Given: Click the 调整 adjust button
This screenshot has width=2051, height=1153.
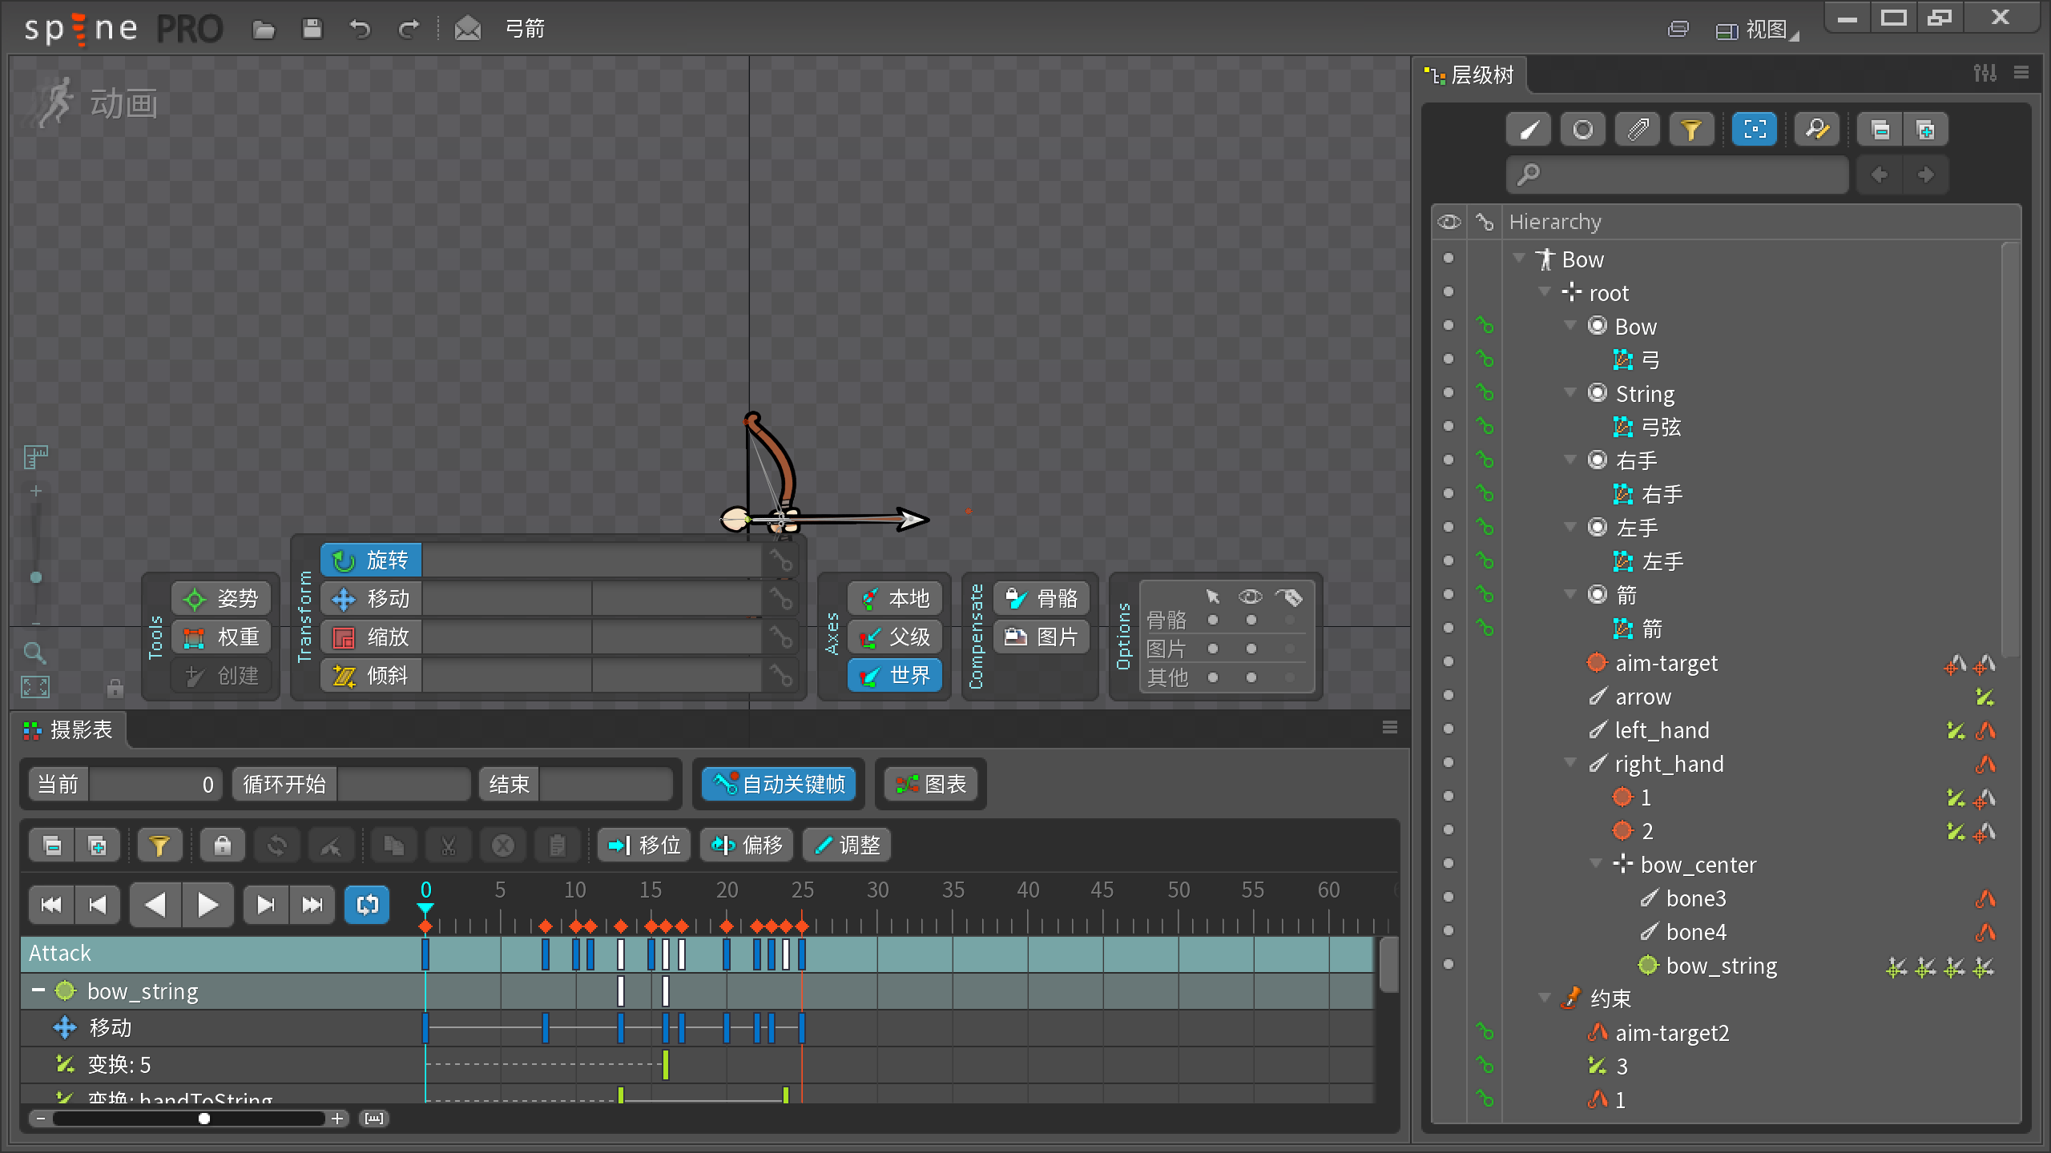Looking at the screenshot, I should (847, 846).
